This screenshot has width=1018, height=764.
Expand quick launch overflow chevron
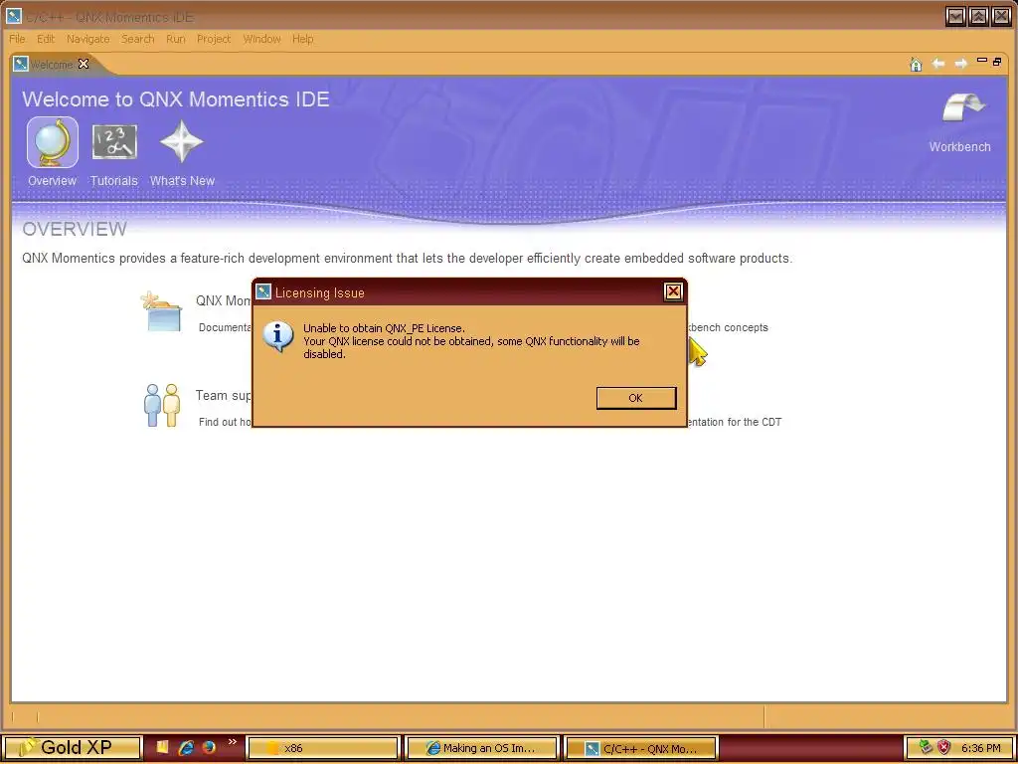coord(233,742)
